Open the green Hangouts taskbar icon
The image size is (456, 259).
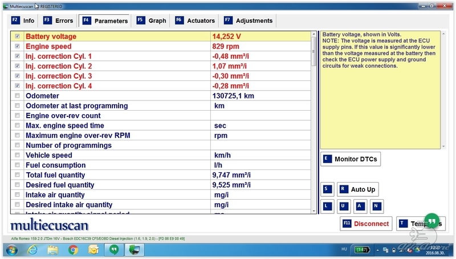pyautogui.click(x=114, y=250)
